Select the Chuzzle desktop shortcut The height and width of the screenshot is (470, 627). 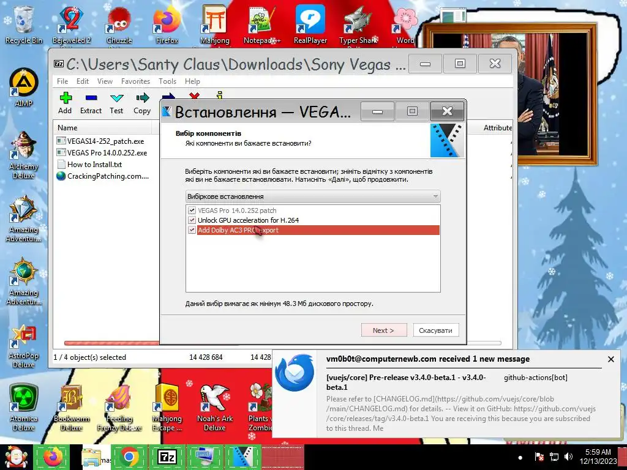[x=119, y=24]
